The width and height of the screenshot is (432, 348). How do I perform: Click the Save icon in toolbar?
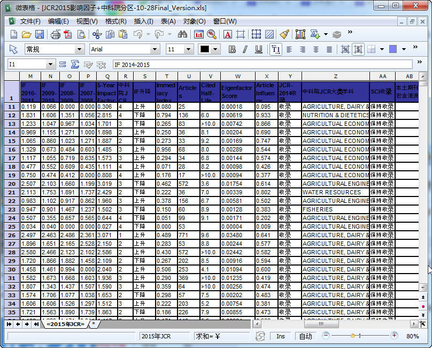coord(40,34)
